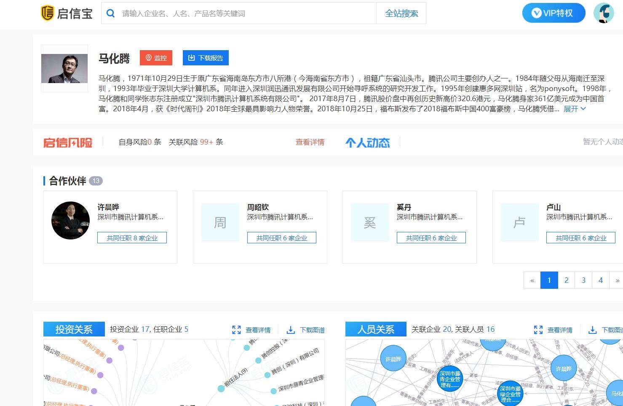
Task: Open the user avatar in header
Action: point(603,13)
